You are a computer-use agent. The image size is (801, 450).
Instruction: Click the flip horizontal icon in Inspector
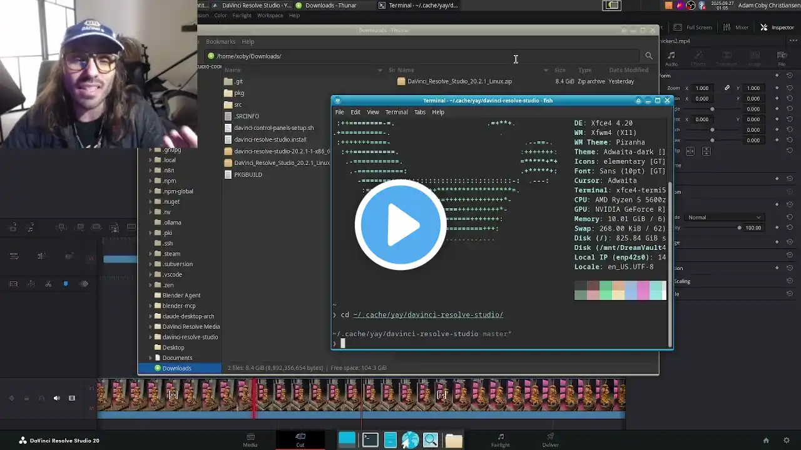coord(690,151)
